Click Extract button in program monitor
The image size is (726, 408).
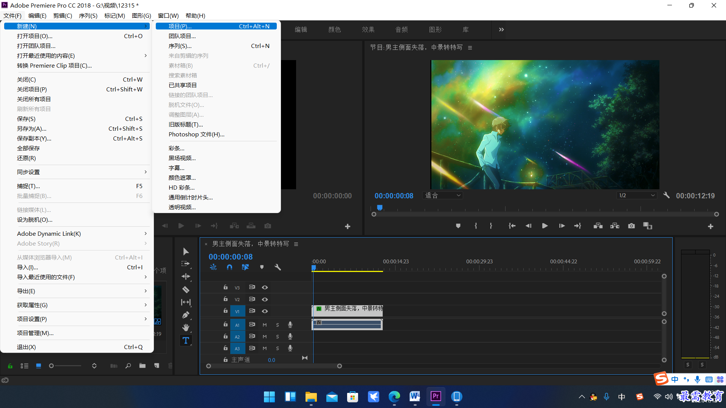(x=615, y=226)
